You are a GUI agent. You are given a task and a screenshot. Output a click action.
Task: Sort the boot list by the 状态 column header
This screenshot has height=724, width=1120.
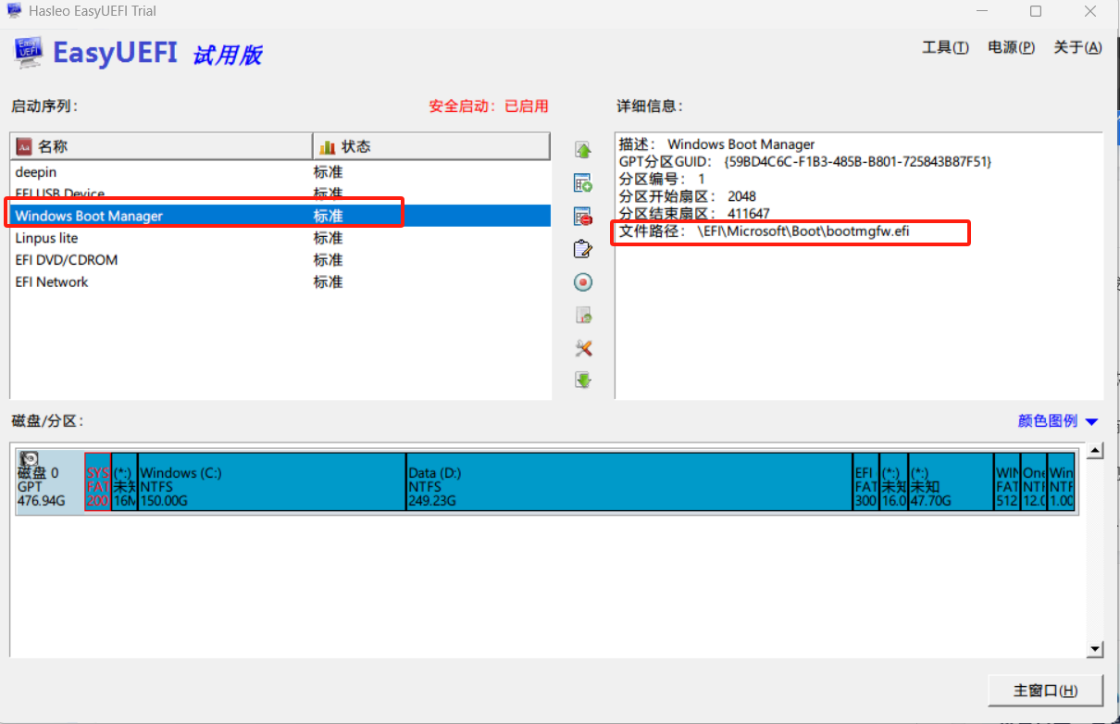click(x=430, y=146)
